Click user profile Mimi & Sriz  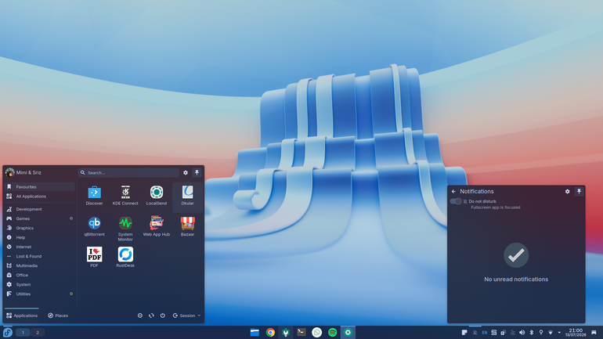23,172
